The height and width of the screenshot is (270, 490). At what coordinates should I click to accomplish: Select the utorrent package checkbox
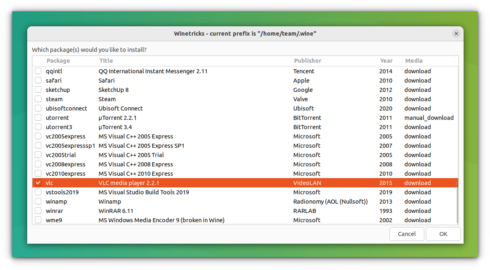coord(38,118)
